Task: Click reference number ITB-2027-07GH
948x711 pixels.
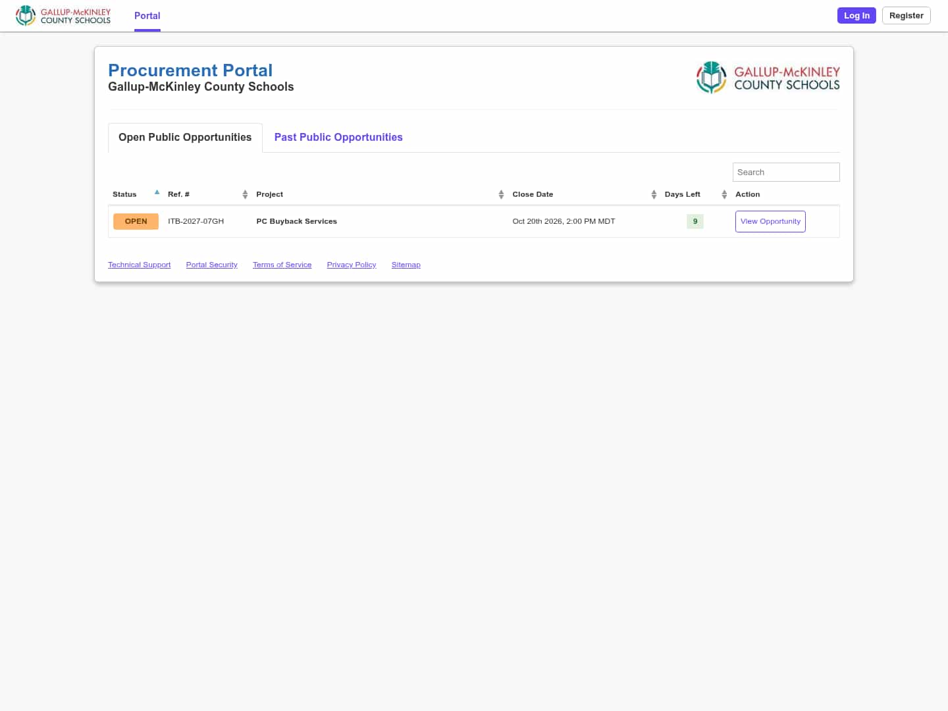Action: point(196,221)
